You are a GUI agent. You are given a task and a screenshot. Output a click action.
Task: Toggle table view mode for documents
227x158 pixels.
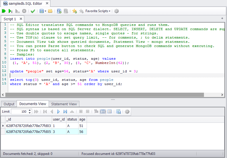click(x=103, y=112)
